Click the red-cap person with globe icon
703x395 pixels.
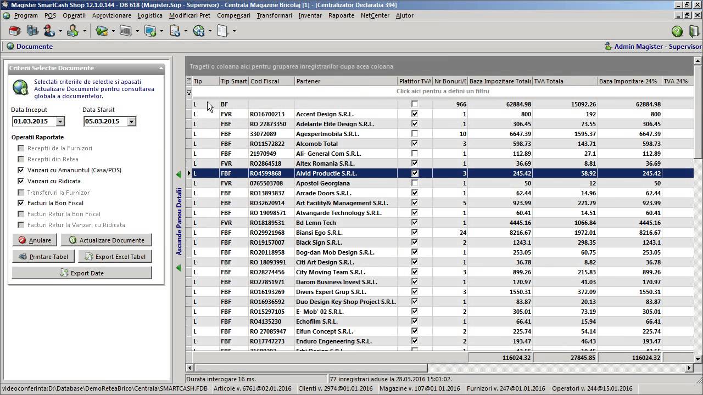pyautogui.click(x=49, y=31)
